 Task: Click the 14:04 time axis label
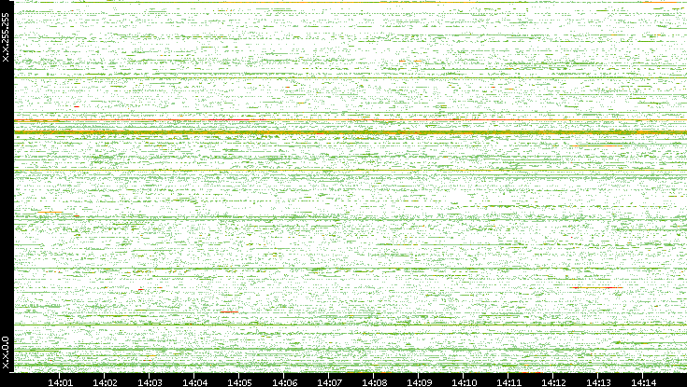point(194,382)
